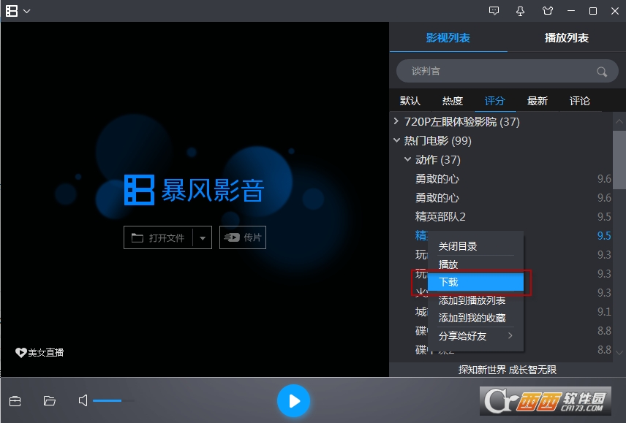Choose 下载 from context menu
The image size is (626, 423).
pos(475,282)
